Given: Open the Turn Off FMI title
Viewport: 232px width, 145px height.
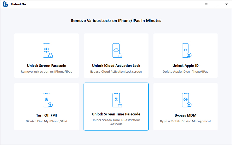Looking at the screenshot, I should coord(47,115).
